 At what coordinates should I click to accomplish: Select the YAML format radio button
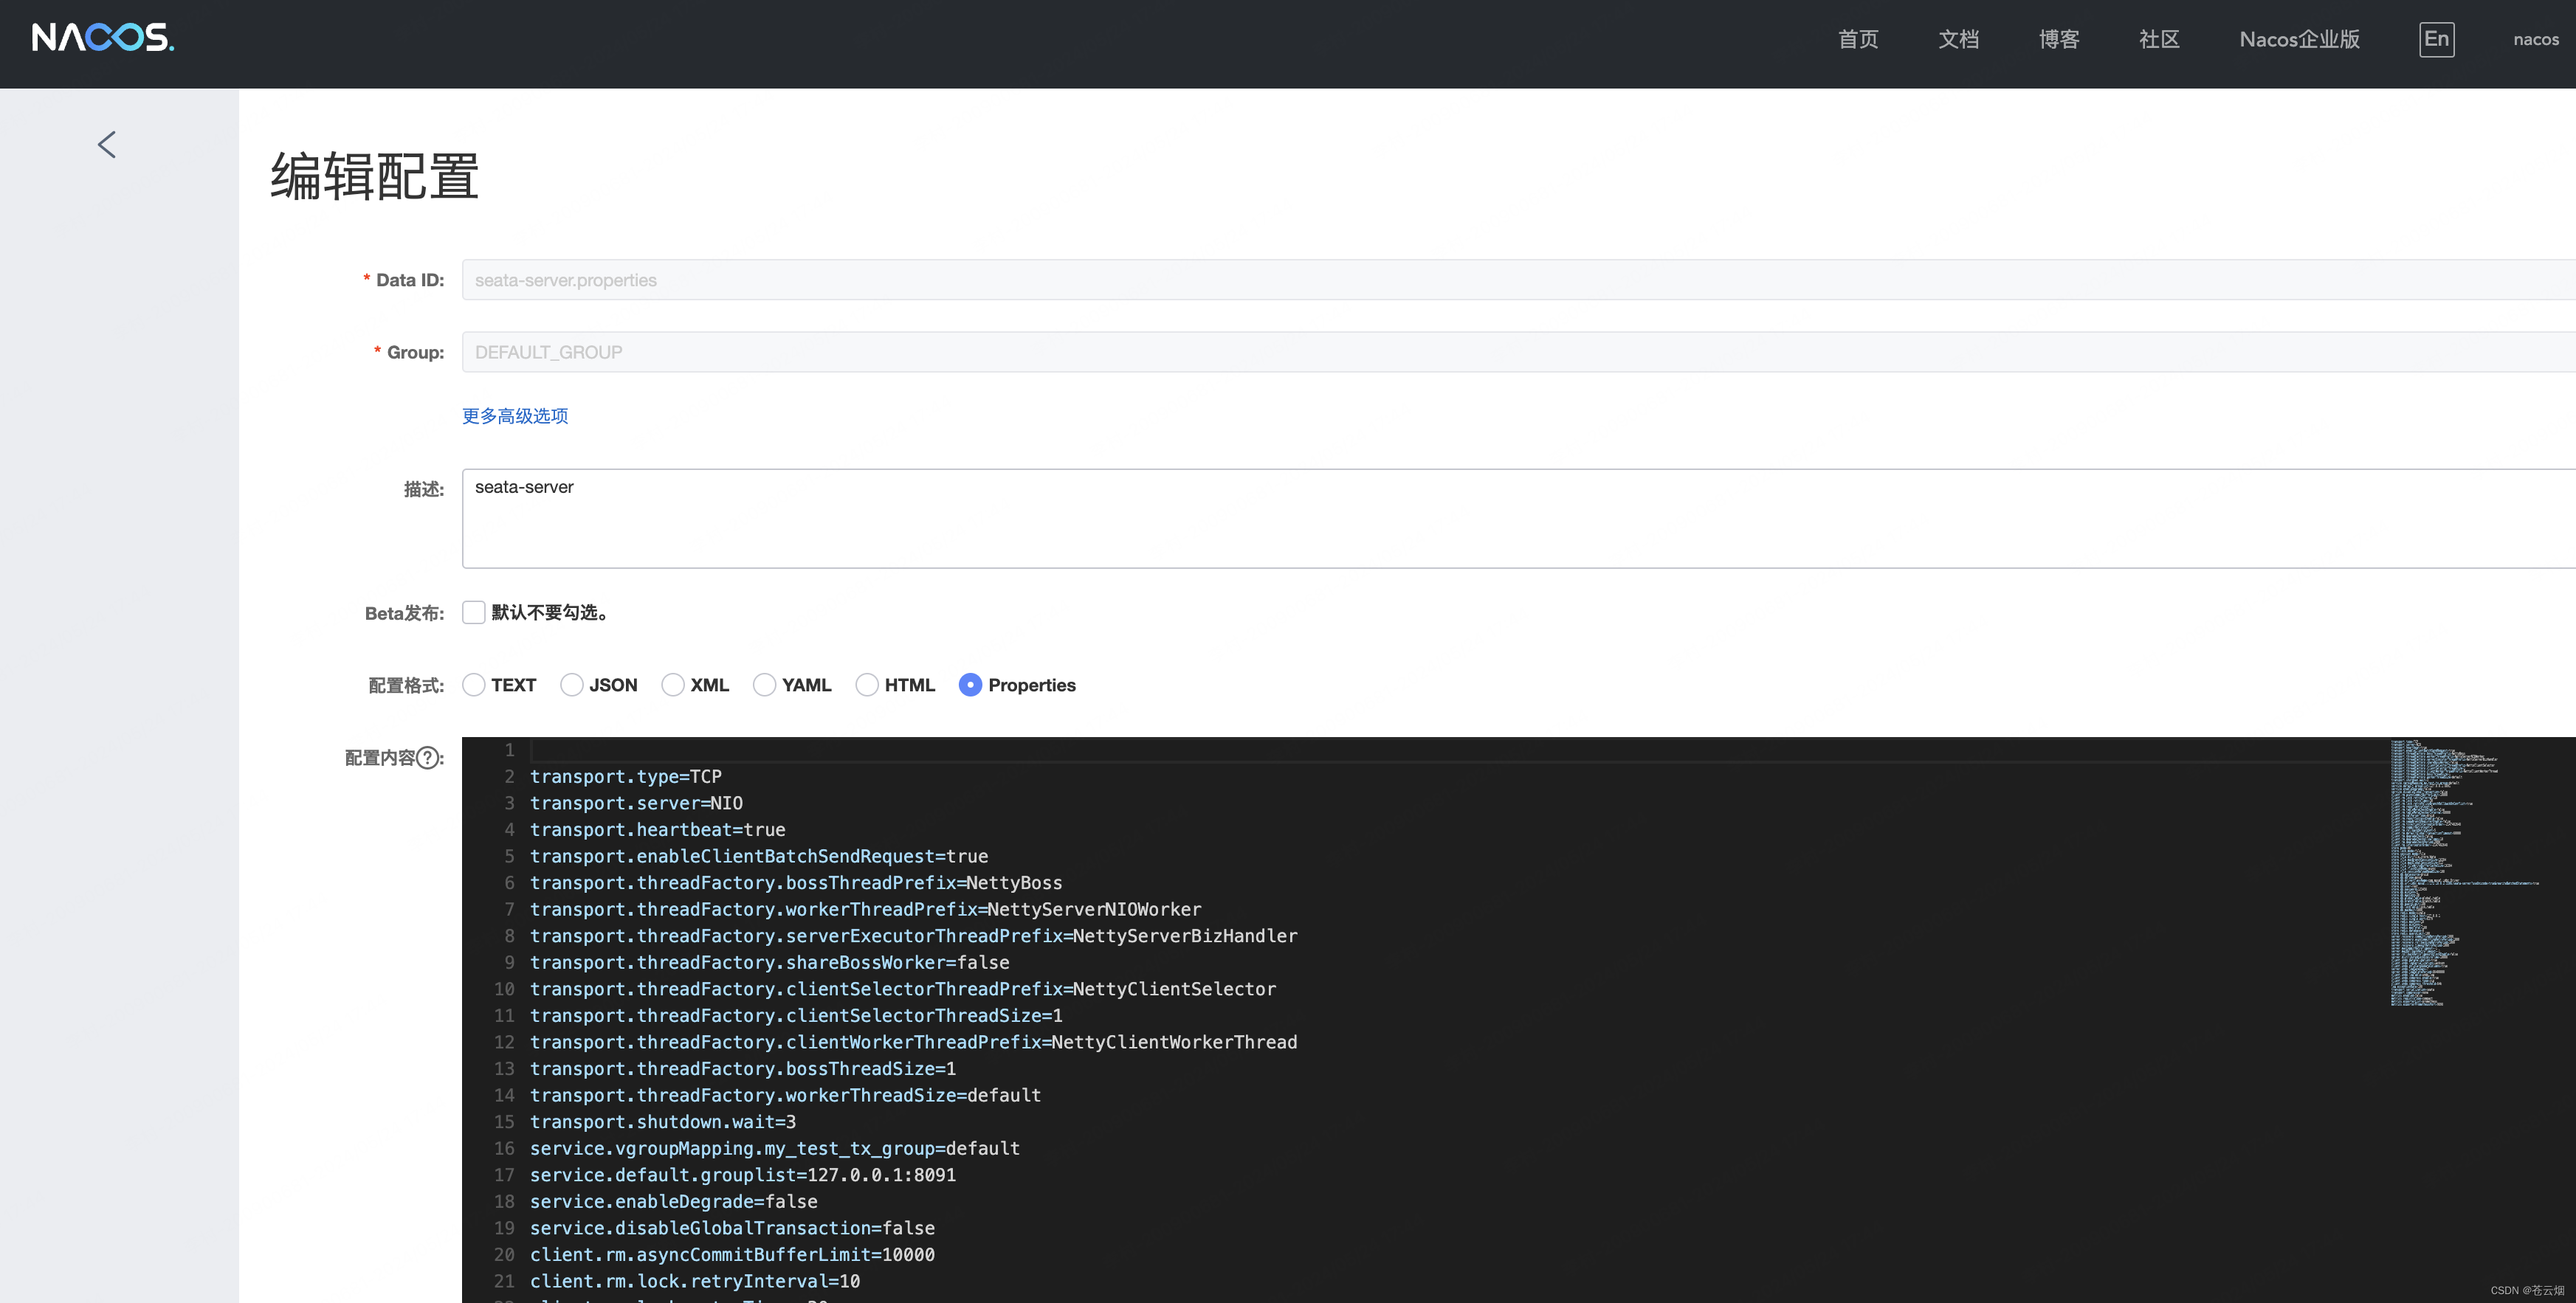tap(764, 685)
